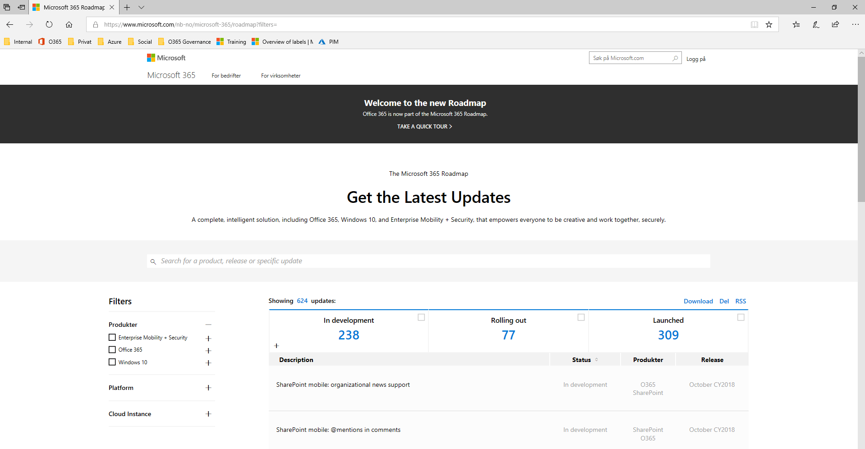The height and width of the screenshot is (449, 865).
Task: Open the For virksomheter menu item
Action: [x=280, y=75]
